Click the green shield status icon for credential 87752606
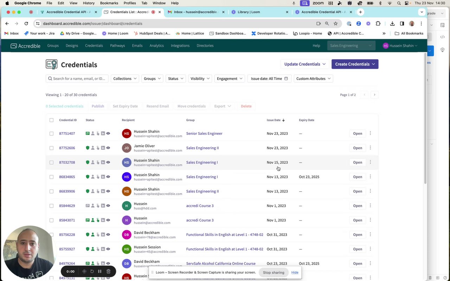This screenshot has height=281, width=450. [x=88, y=148]
